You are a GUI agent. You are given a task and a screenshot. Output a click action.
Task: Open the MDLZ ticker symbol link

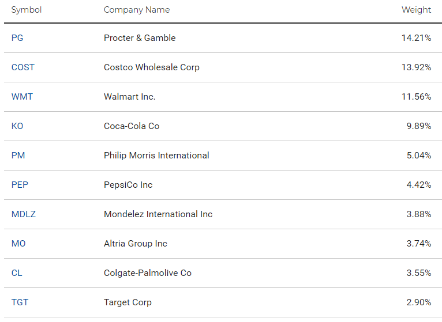[24, 214]
